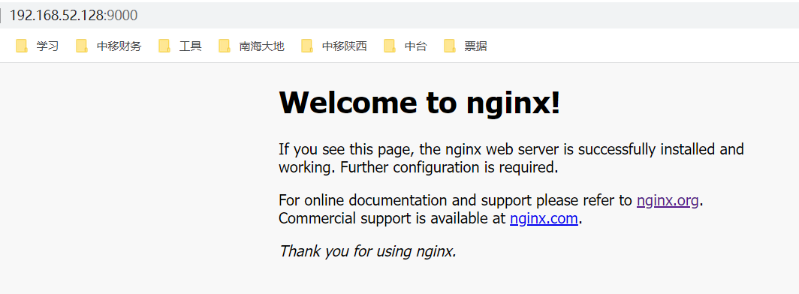Open the 中台 bookmark folder
The image size is (799, 294).
click(406, 46)
